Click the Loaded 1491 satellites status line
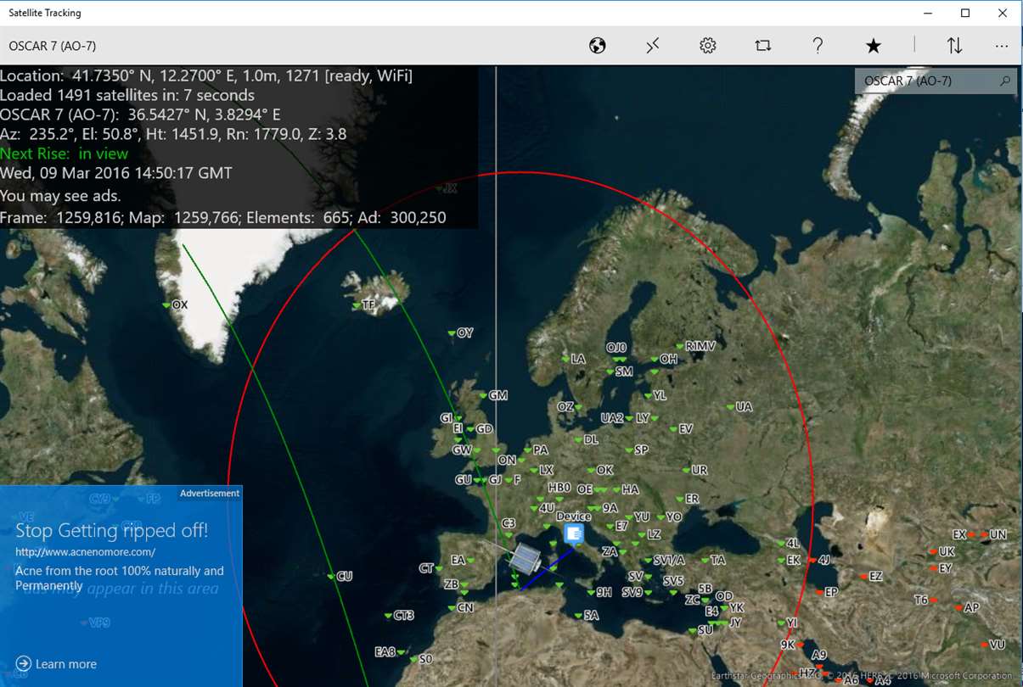Viewport: 1023px width, 687px height. pyautogui.click(x=127, y=95)
